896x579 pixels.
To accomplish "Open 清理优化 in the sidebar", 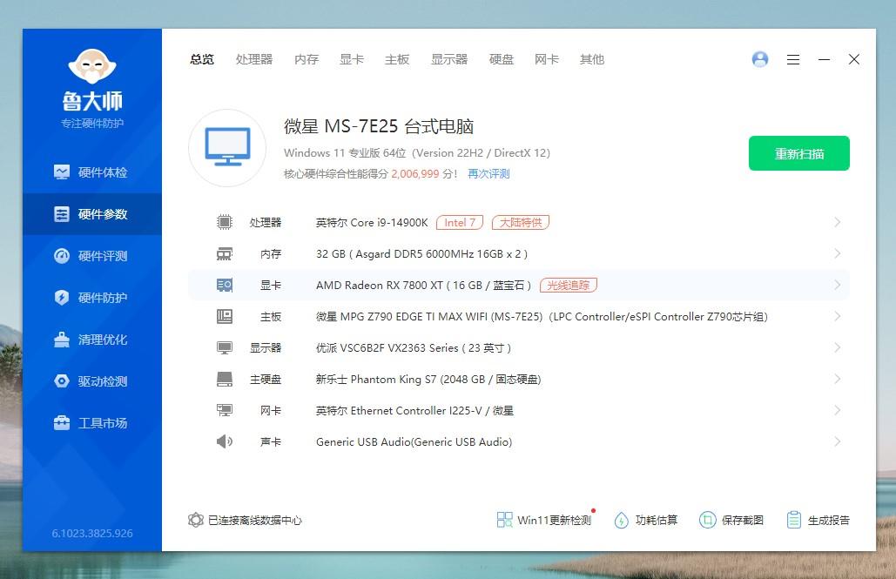I will (x=92, y=340).
